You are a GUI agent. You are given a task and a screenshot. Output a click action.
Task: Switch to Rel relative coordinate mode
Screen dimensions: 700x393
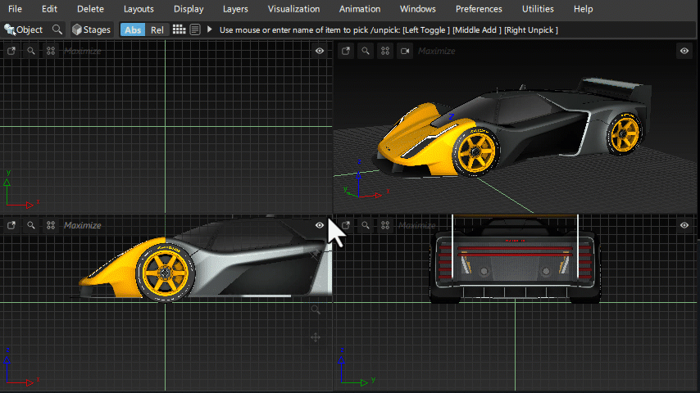(157, 29)
